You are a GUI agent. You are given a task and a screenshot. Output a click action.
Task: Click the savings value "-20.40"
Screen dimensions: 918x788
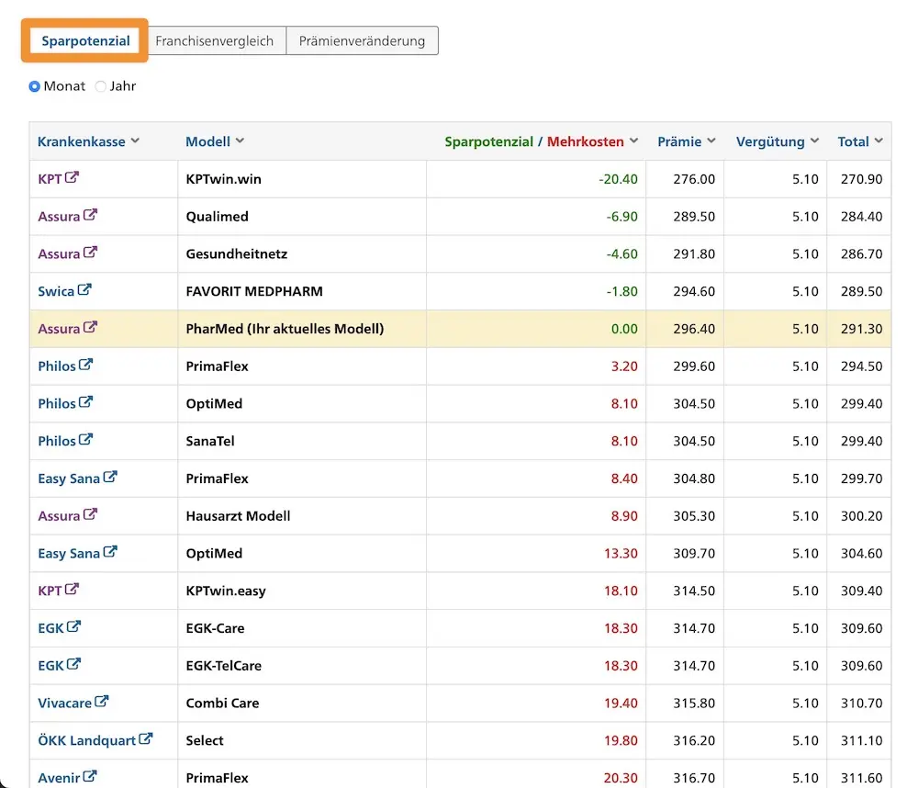click(x=618, y=179)
